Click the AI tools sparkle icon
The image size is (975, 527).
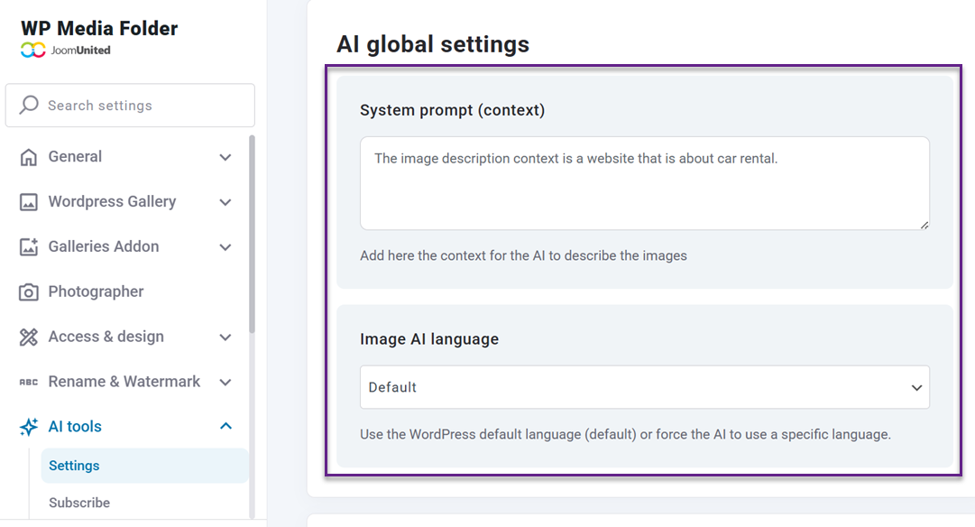point(28,426)
